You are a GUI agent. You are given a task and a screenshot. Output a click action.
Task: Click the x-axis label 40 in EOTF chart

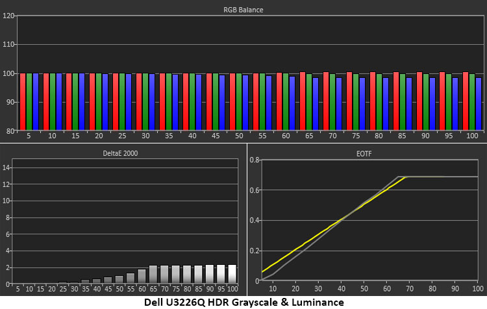342,289
